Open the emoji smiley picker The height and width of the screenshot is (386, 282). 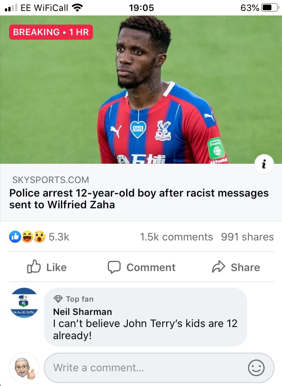coord(256,368)
